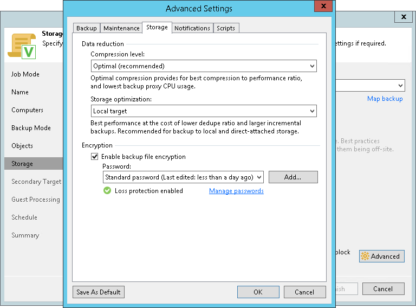Click the Data reduction section label
Screen dimensions: 416x308
(x=103, y=44)
